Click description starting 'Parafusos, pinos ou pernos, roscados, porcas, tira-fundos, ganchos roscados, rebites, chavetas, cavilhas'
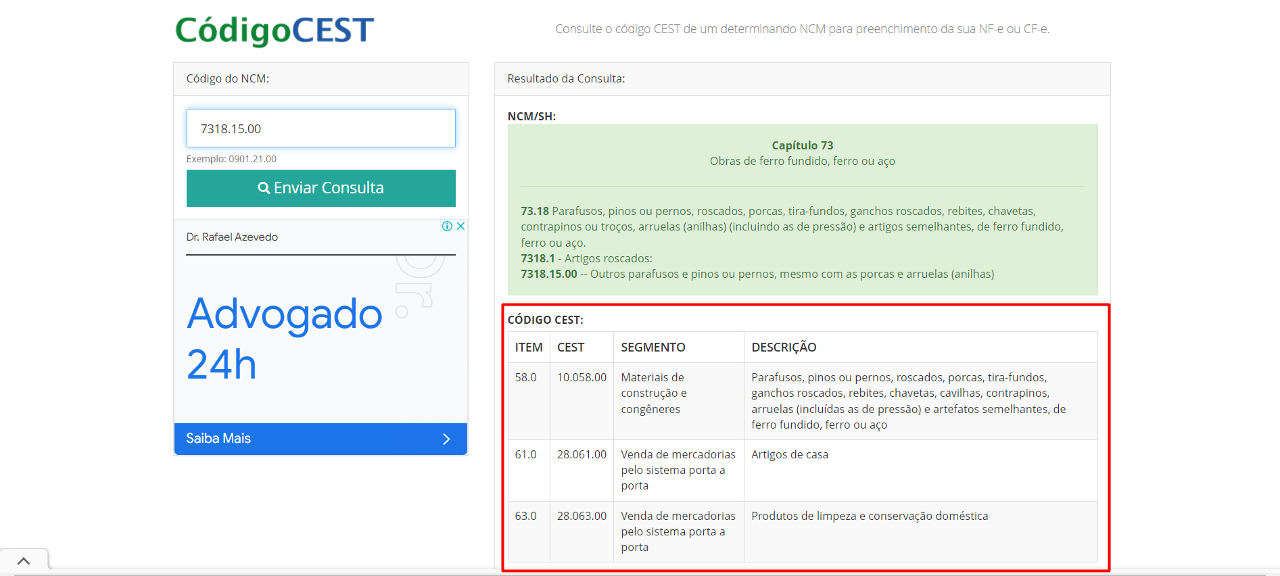This screenshot has width=1280, height=576. [909, 401]
